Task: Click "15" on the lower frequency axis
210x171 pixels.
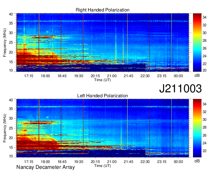Action: tap(11, 147)
